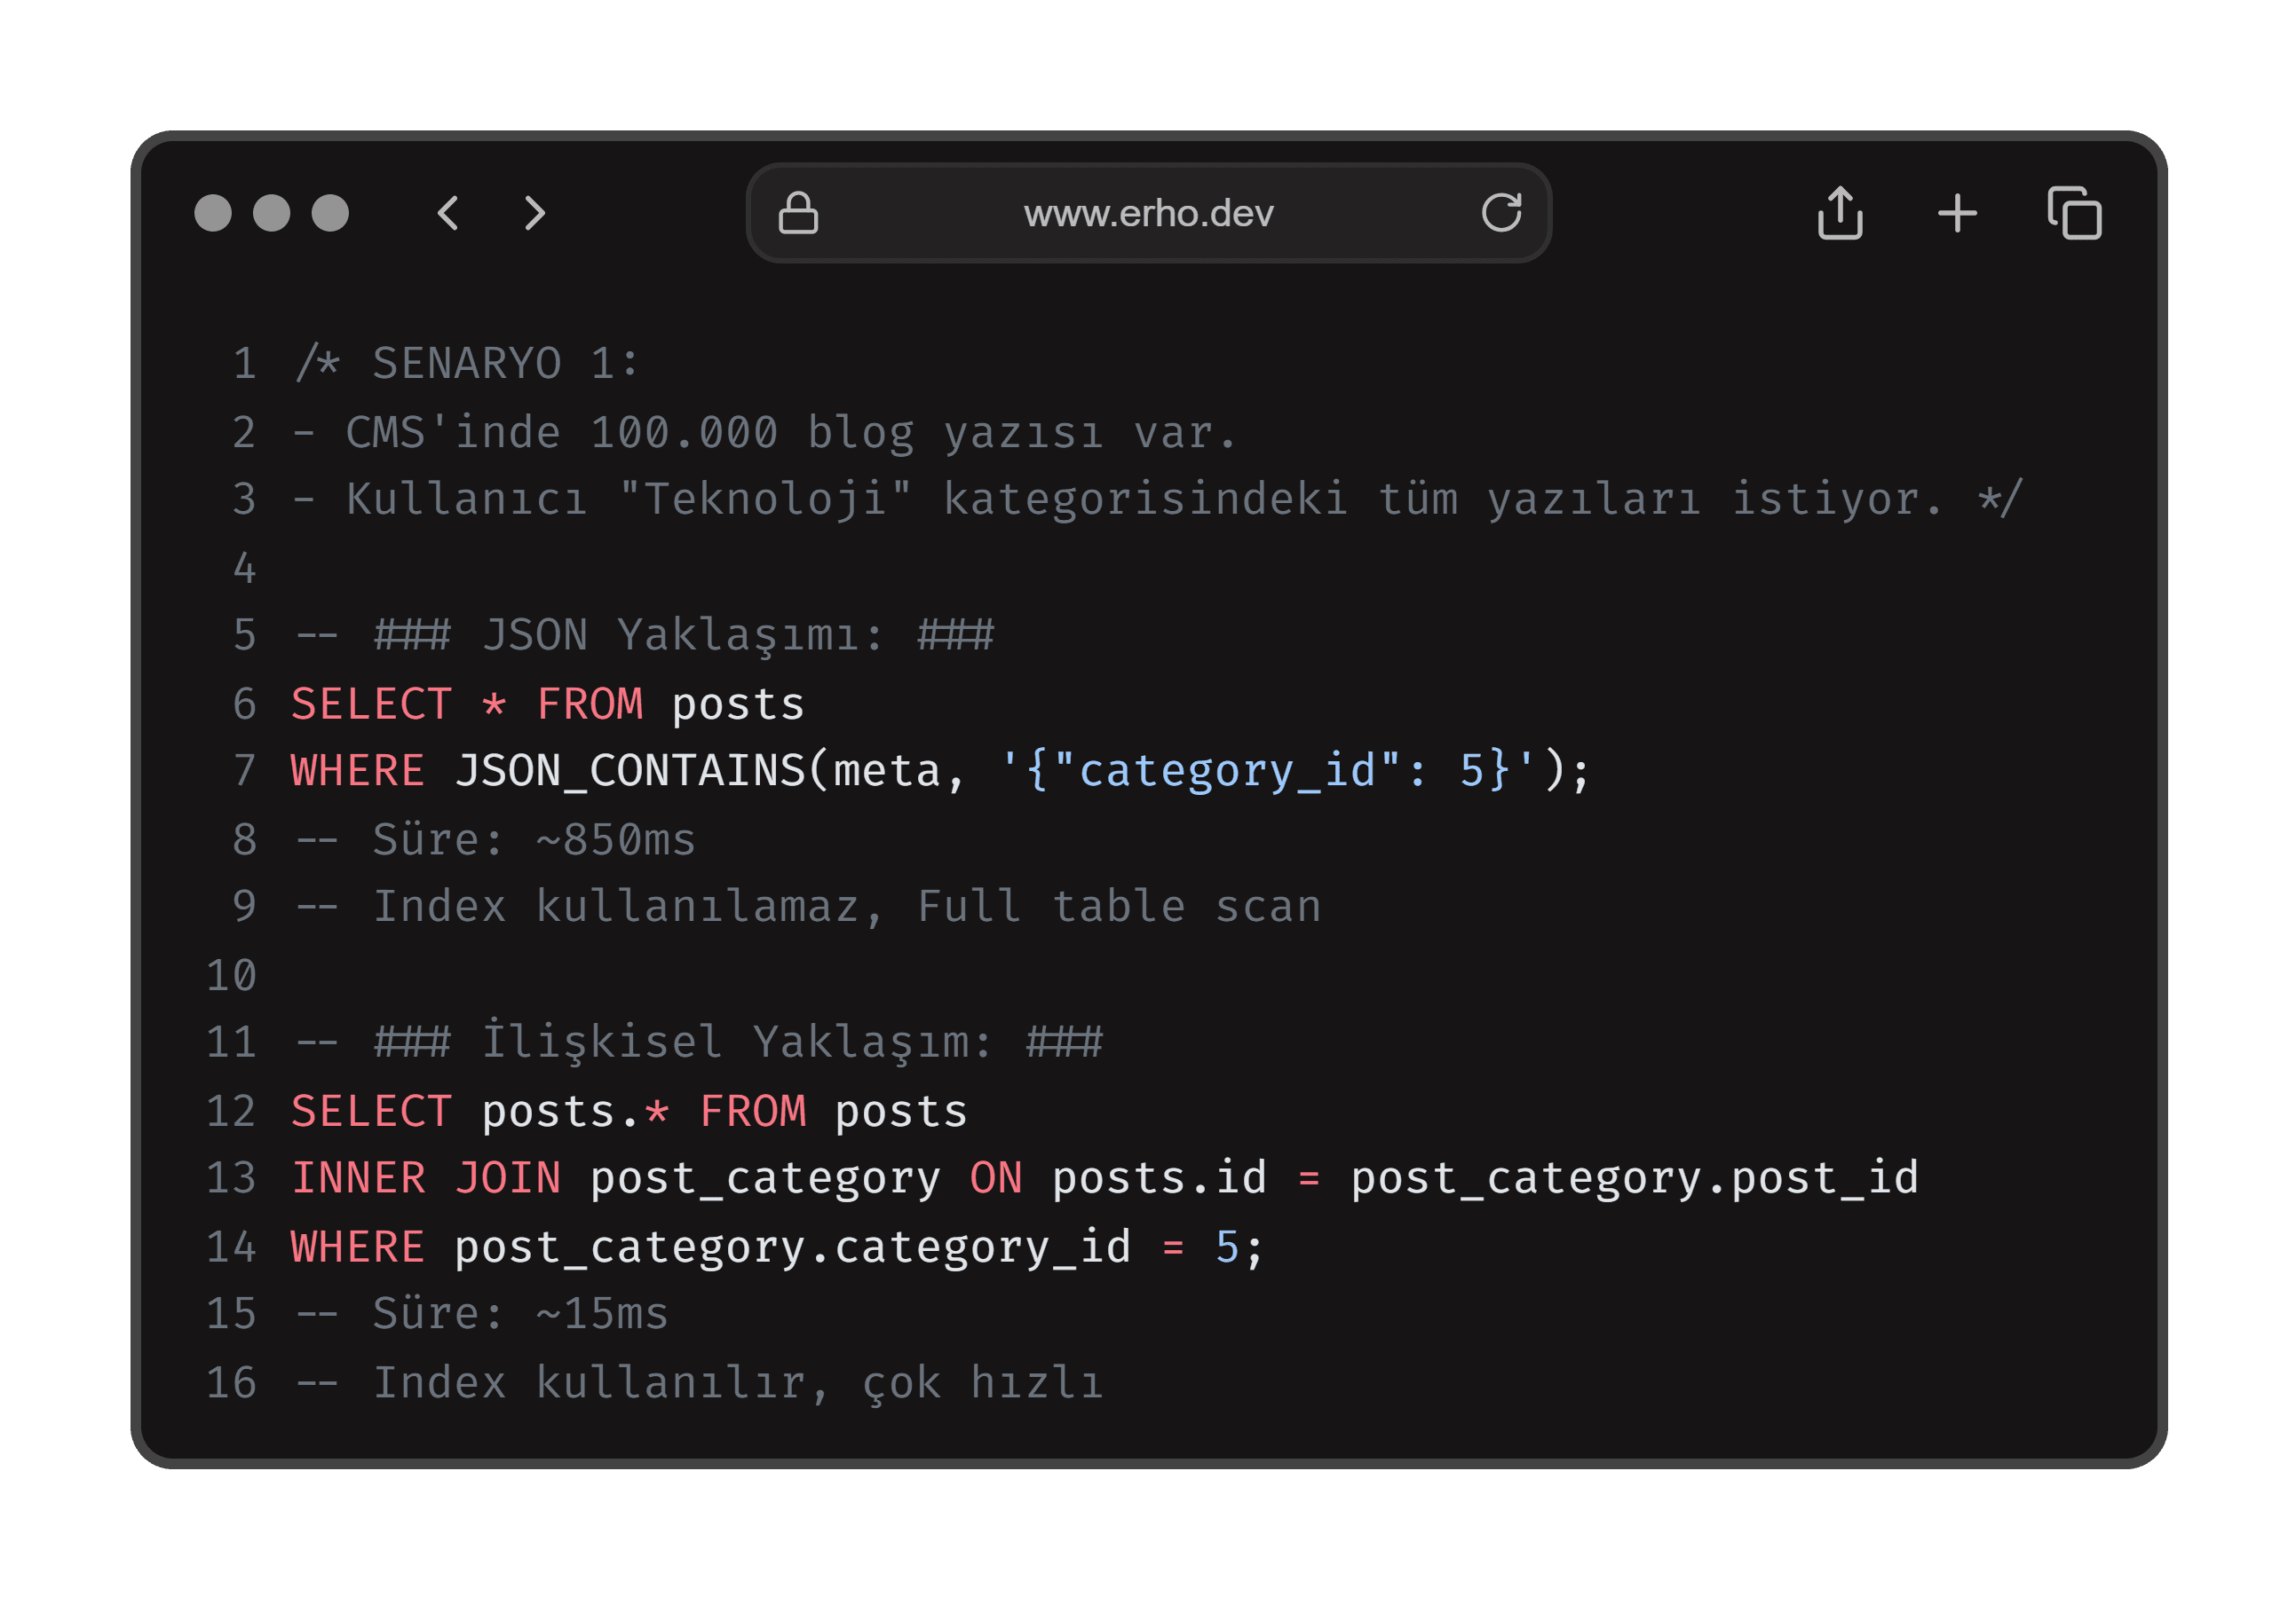This screenshot has width=2296, height=1597.
Task: Open the share icon
Action: (1840, 213)
